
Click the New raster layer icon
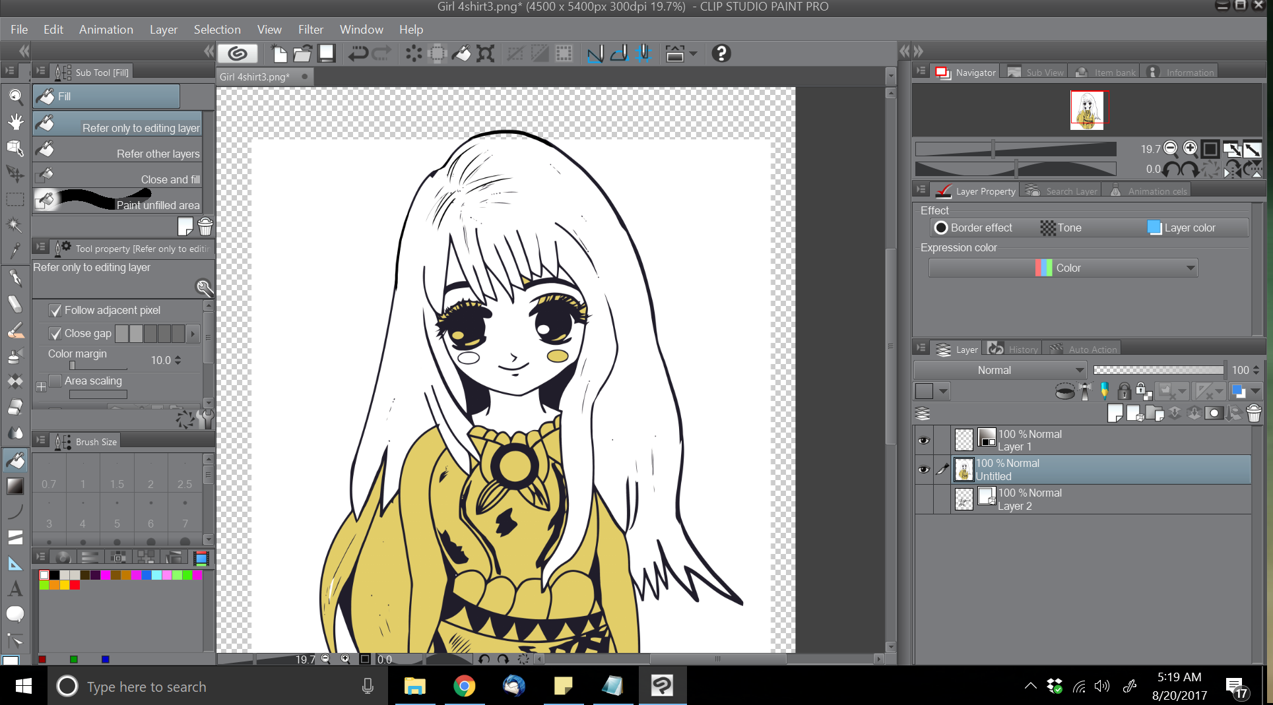coord(1115,414)
